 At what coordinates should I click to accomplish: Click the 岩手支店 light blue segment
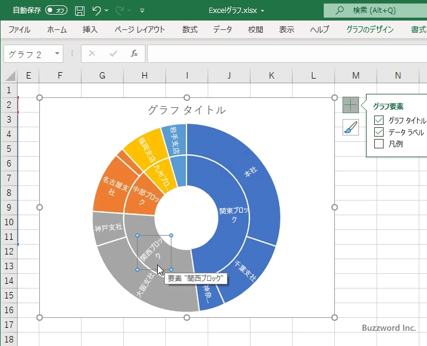pyautogui.click(x=175, y=140)
